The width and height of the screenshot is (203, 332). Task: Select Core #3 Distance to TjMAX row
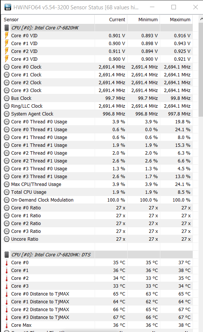(x=97, y=317)
